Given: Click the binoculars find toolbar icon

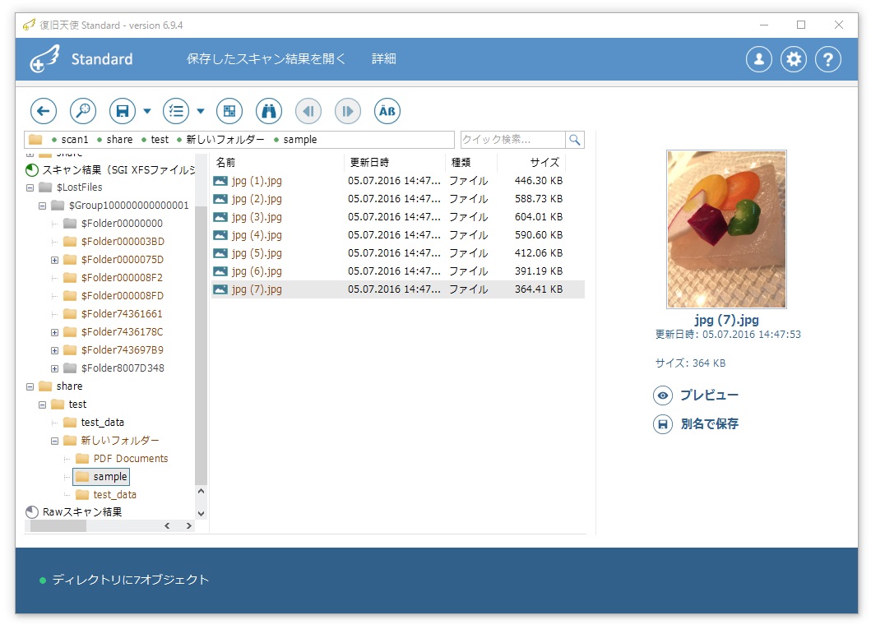Looking at the screenshot, I should (x=269, y=111).
